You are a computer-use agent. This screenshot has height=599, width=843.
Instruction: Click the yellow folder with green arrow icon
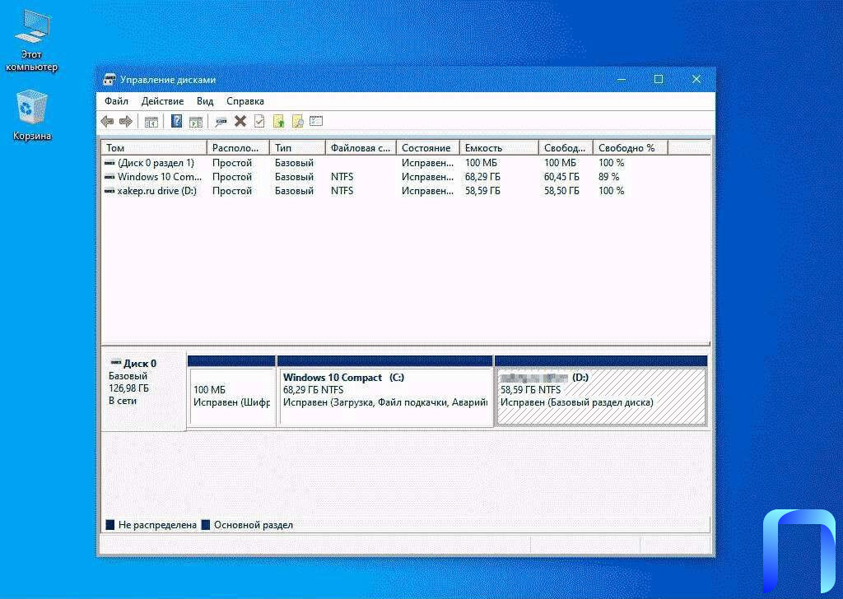tap(278, 122)
